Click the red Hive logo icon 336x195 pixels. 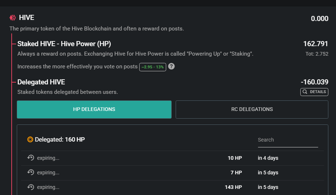(x=13, y=18)
